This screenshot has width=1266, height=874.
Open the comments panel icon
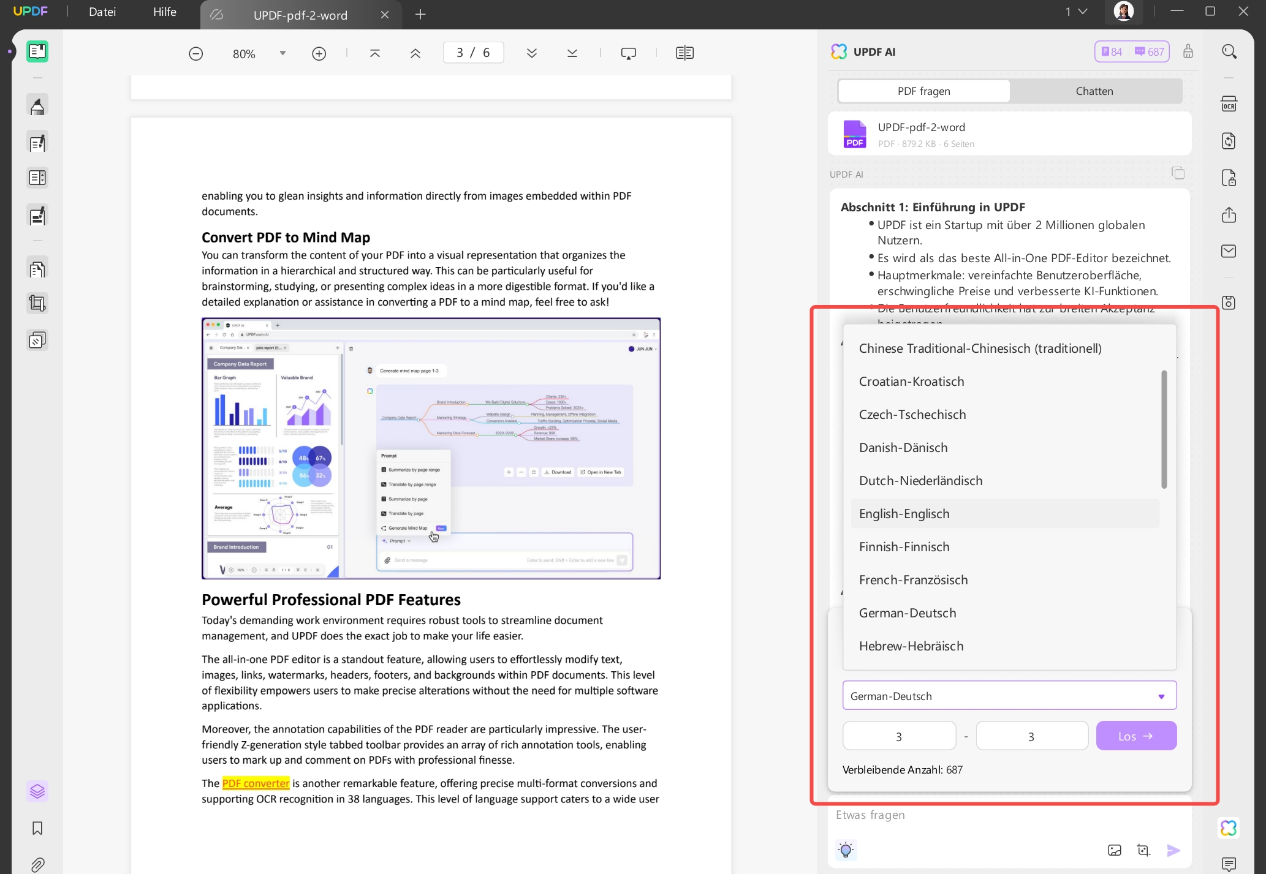(1229, 864)
